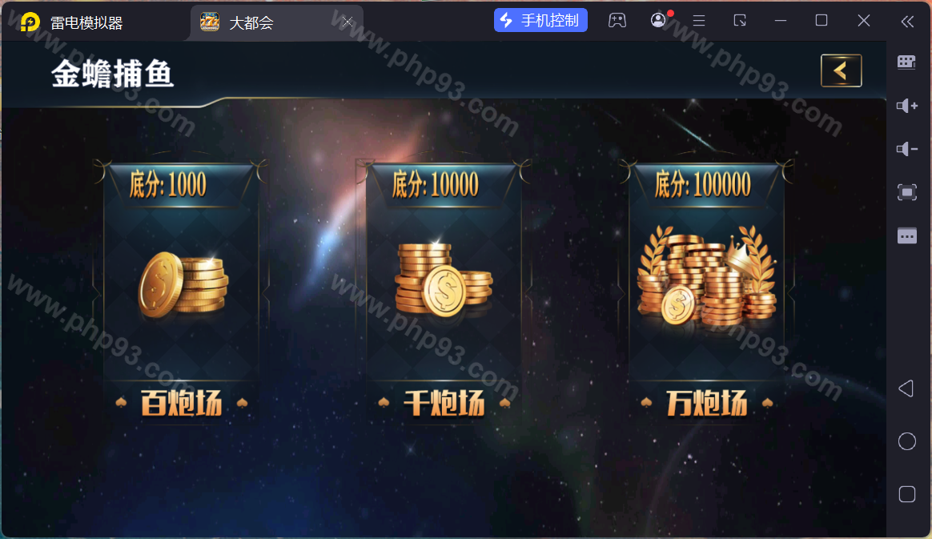
Task: Toggle the fullscreen icon in sidebar
Action: [x=906, y=192]
